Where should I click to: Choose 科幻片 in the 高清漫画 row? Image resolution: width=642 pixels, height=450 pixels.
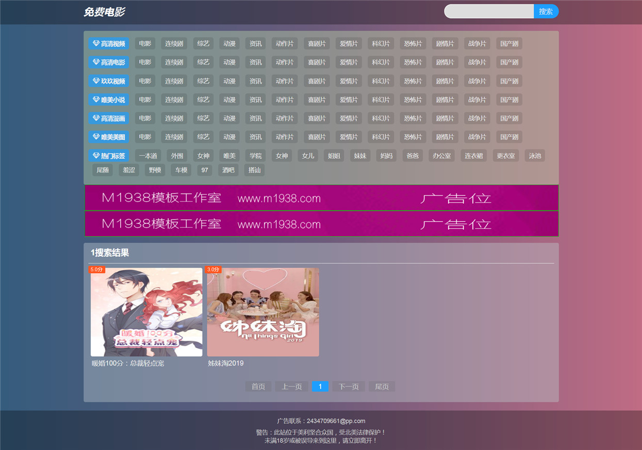[381, 119]
